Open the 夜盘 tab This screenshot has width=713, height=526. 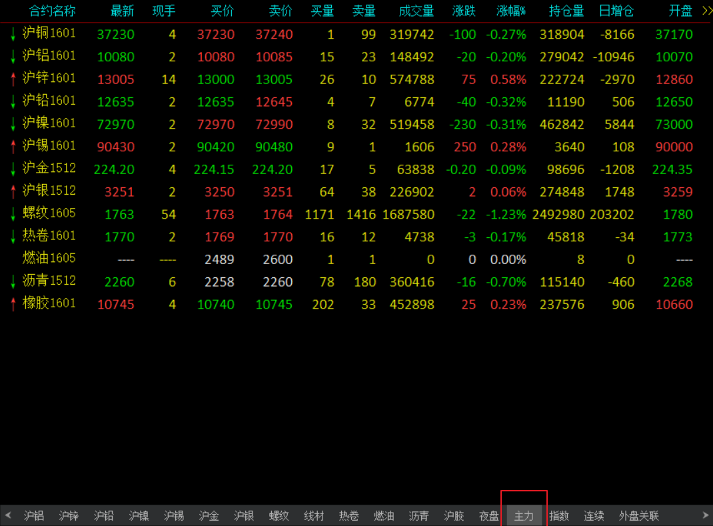tap(489, 516)
